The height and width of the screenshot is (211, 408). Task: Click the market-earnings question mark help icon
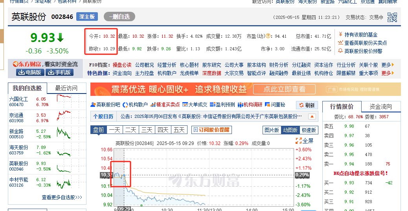268,36
